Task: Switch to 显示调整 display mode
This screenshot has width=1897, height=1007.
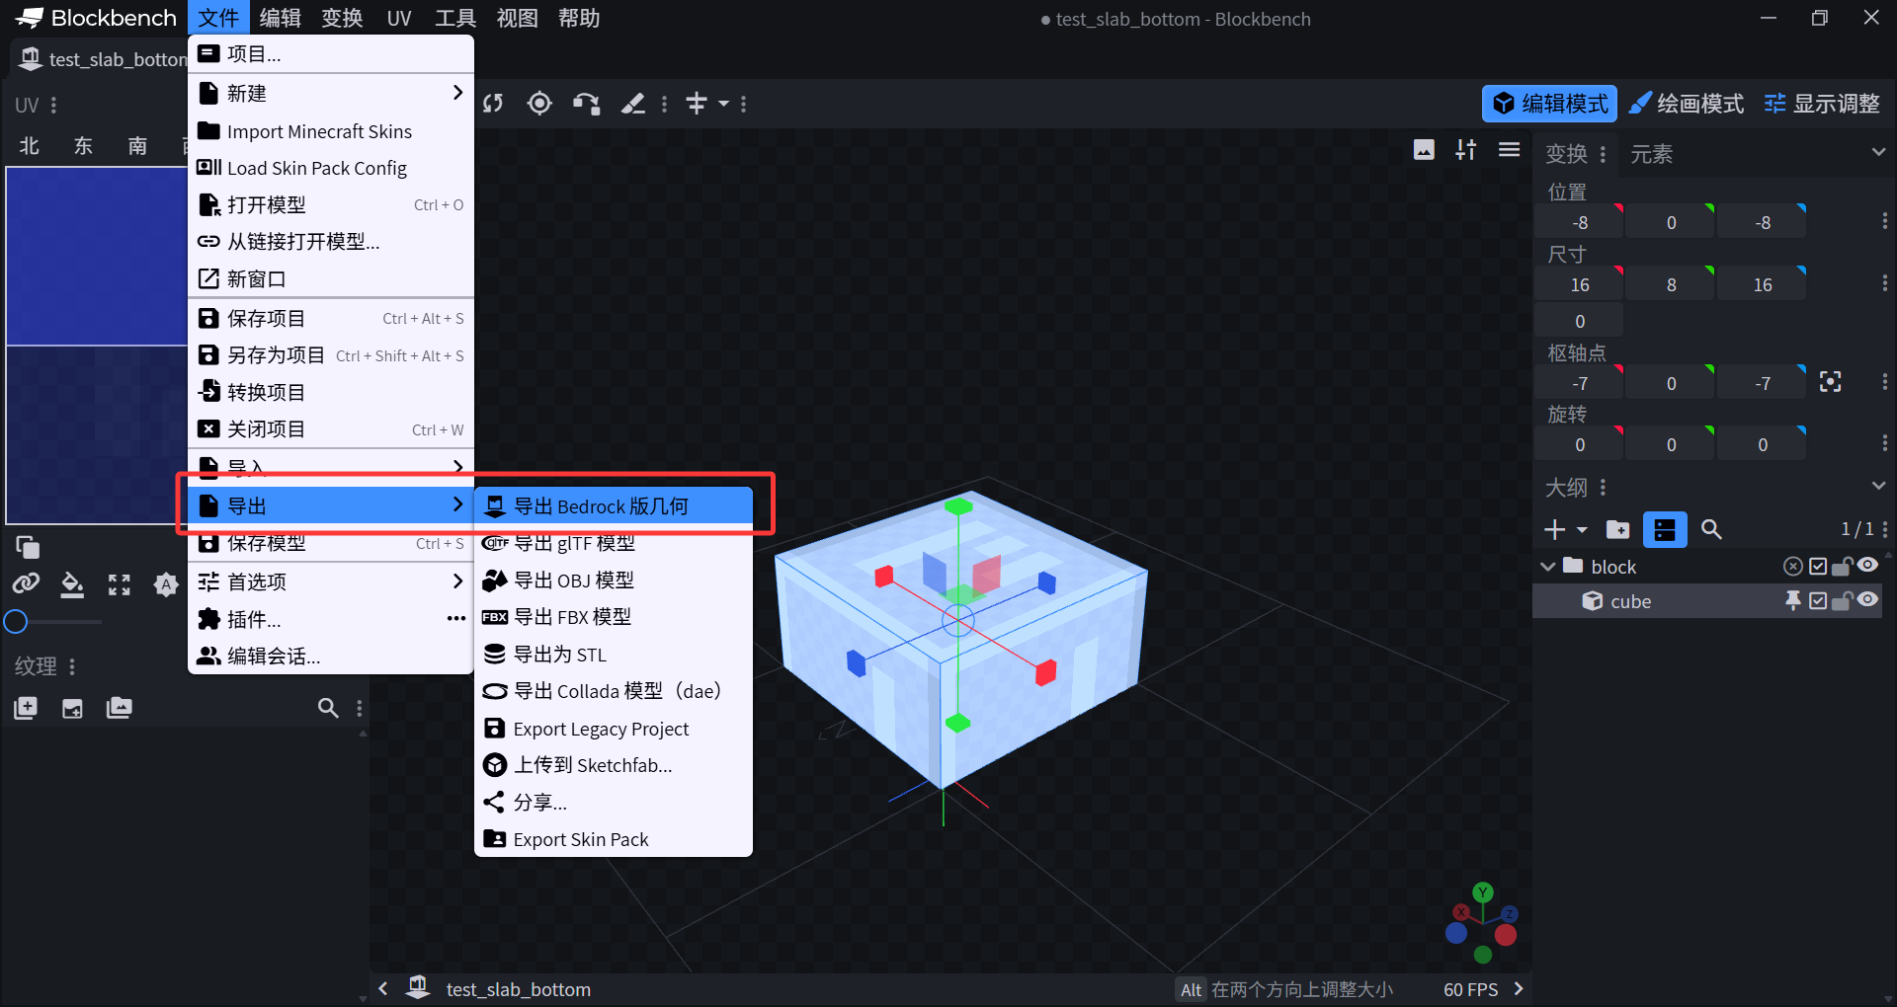Action: 1822,104
